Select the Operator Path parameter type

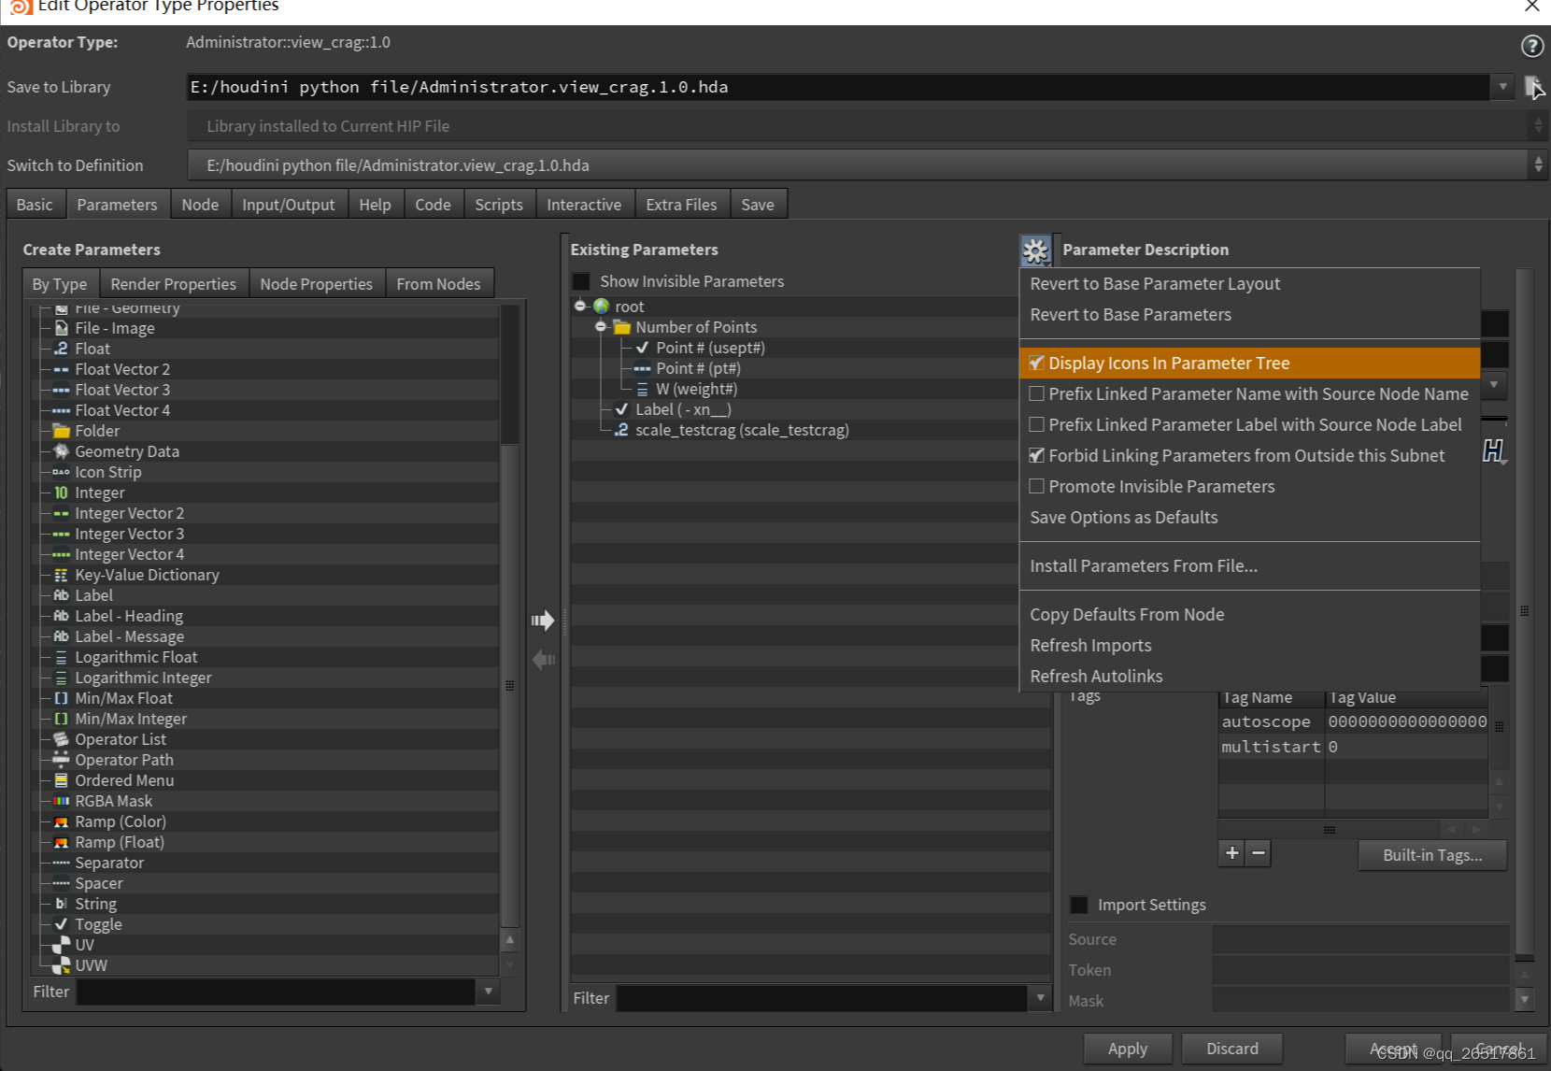(x=123, y=760)
